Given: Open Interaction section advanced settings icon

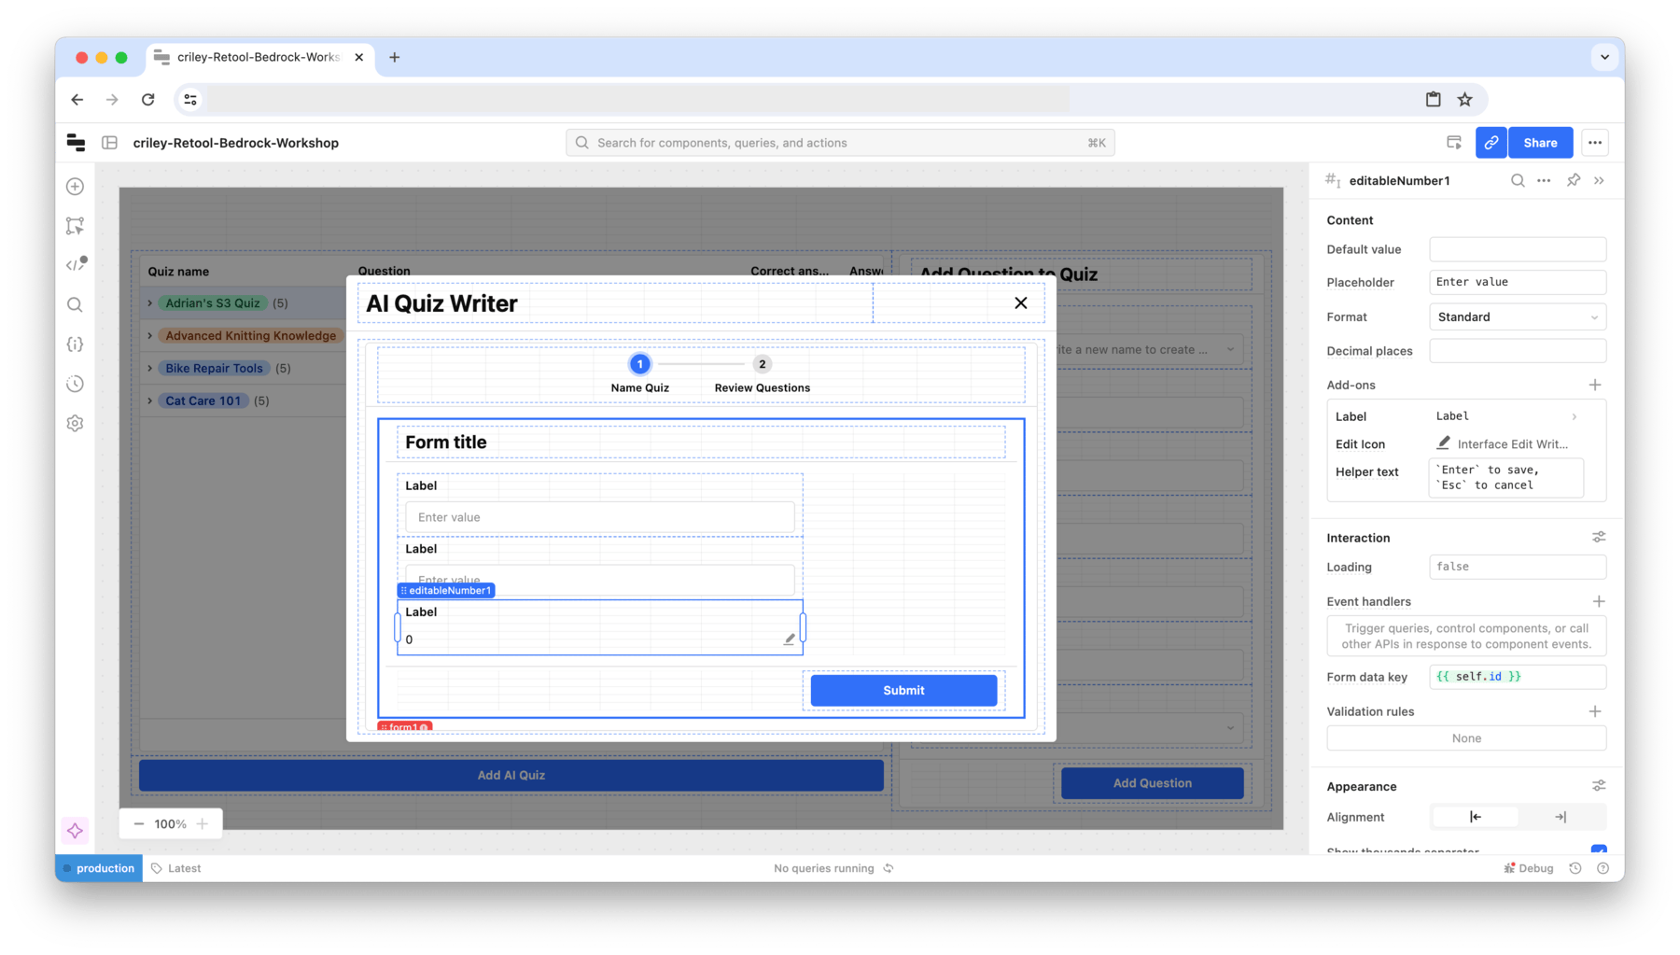Looking at the screenshot, I should [x=1599, y=538].
